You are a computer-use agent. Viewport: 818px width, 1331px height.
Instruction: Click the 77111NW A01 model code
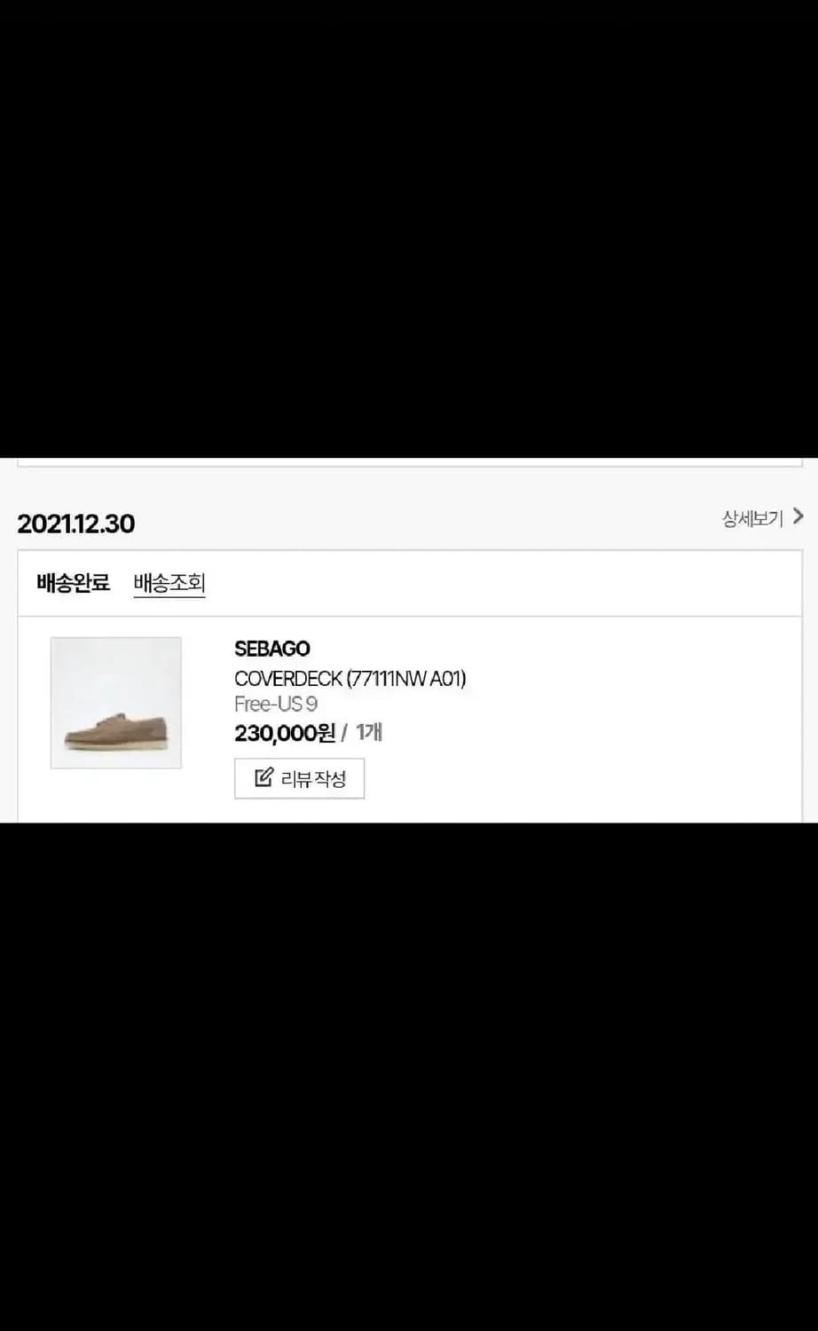(406, 679)
